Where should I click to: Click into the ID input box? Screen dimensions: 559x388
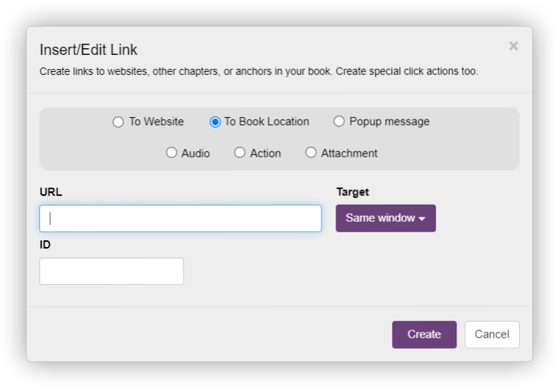click(x=111, y=271)
